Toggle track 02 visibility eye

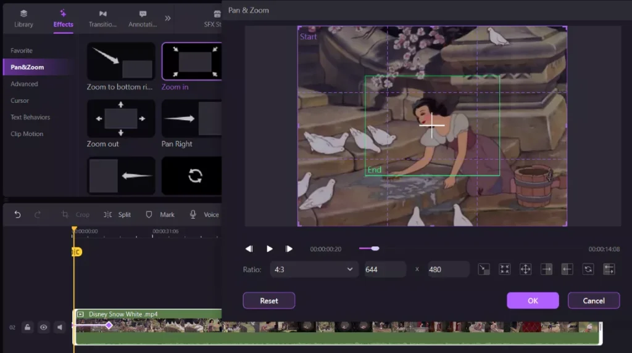[x=44, y=327]
